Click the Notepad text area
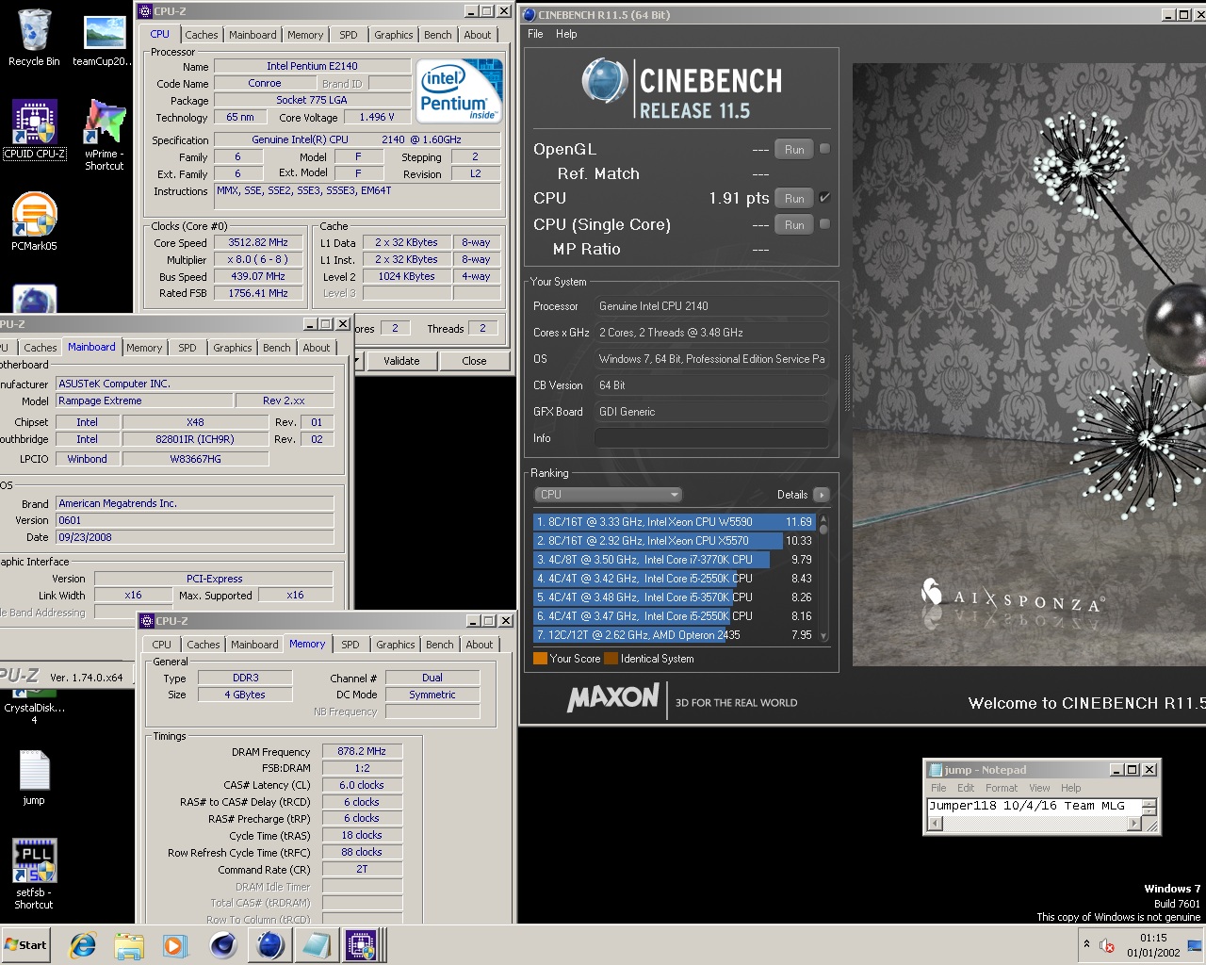 pyautogui.click(x=1035, y=807)
